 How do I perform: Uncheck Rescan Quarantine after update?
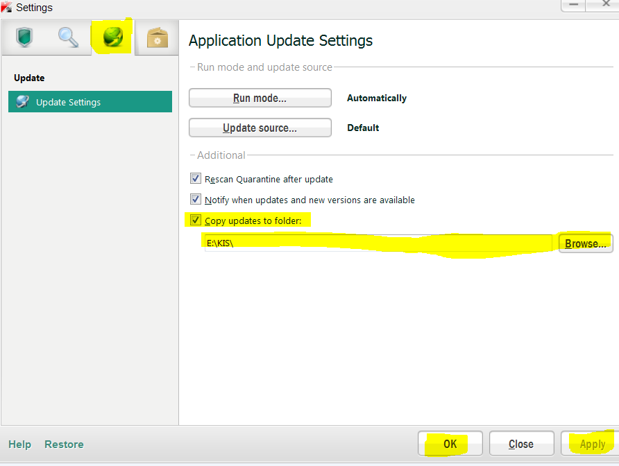point(196,179)
